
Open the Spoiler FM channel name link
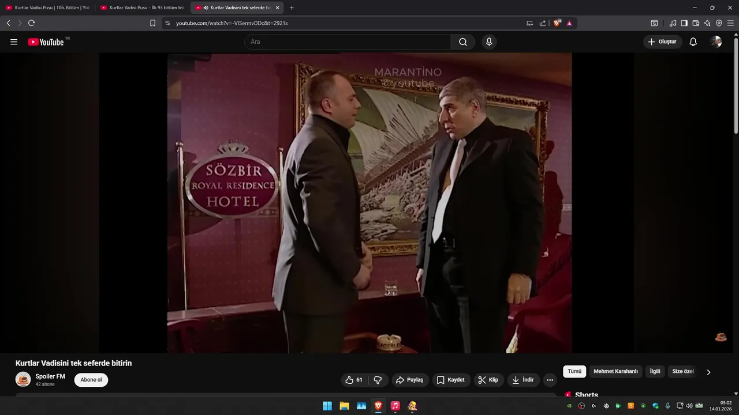point(50,376)
